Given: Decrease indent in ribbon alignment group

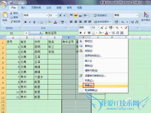Looking at the screenshot, I should 85,22.
